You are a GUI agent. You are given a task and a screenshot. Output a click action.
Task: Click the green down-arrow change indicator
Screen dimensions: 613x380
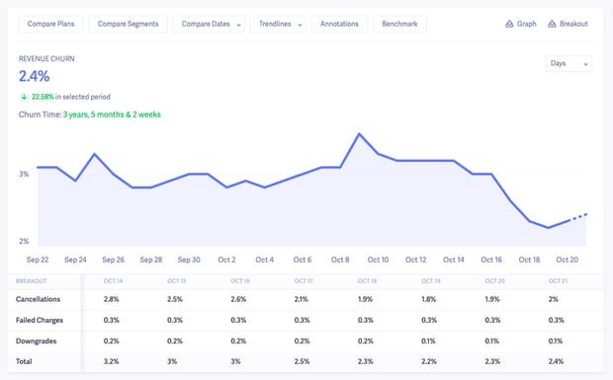tap(25, 97)
